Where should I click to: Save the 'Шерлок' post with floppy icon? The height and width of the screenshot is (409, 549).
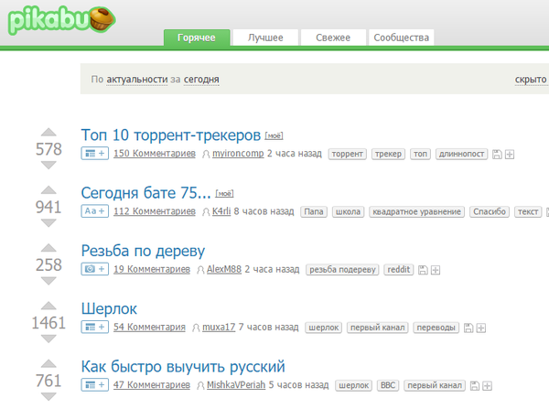469,328
